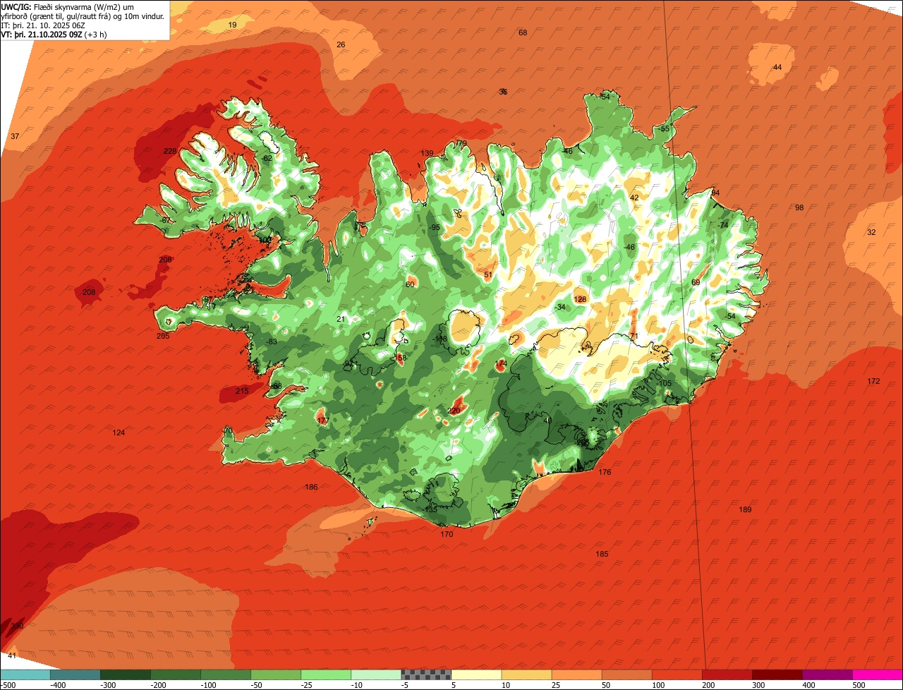Click the light cyan swatch between -500 and -400

[25, 674]
